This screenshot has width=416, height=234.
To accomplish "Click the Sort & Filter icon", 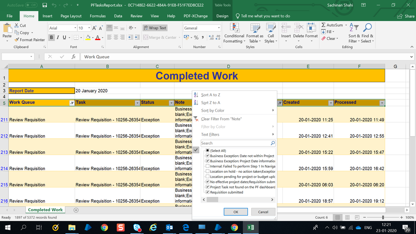I will tap(354, 32).
